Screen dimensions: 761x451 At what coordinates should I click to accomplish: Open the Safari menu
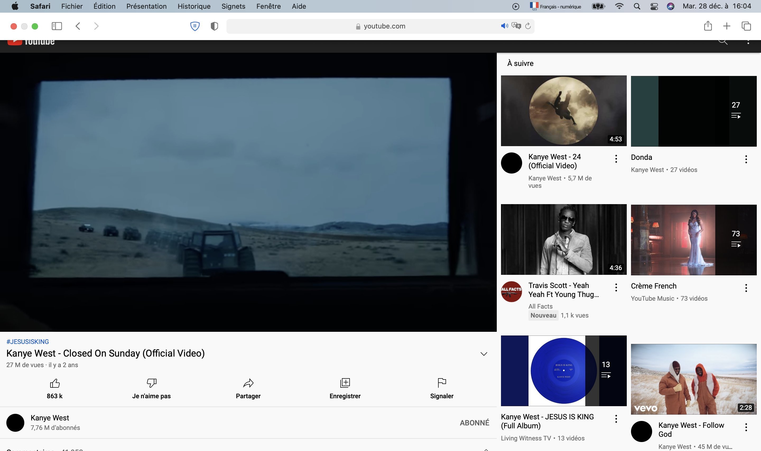coord(40,6)
